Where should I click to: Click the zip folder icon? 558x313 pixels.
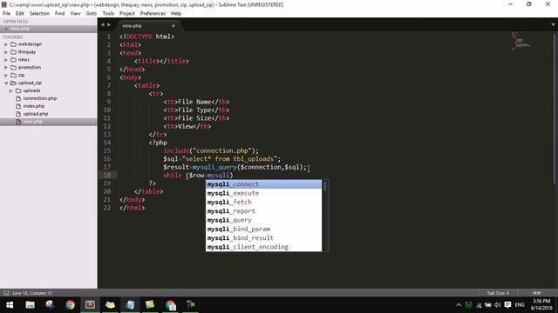14,76
